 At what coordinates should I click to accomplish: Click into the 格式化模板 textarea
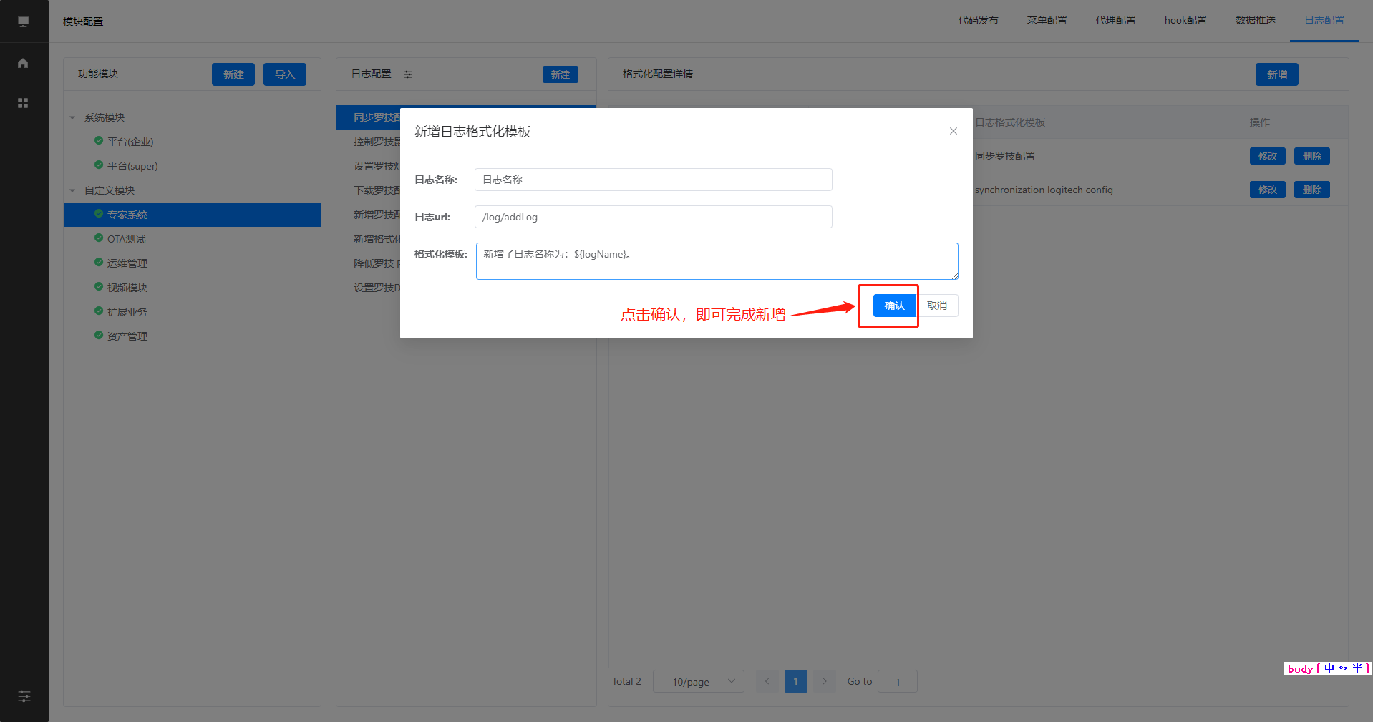point(716,261)
